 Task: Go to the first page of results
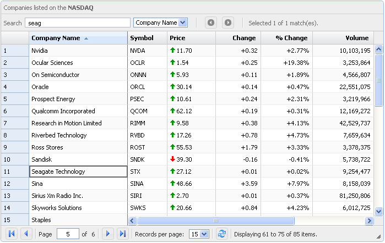12,234
